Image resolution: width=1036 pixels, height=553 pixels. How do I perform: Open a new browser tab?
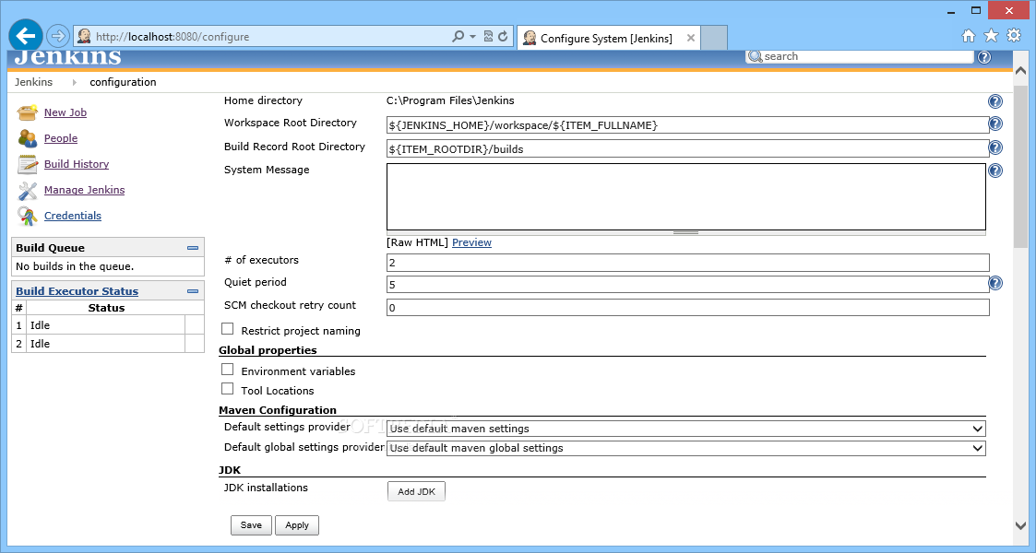pos(713,39)
